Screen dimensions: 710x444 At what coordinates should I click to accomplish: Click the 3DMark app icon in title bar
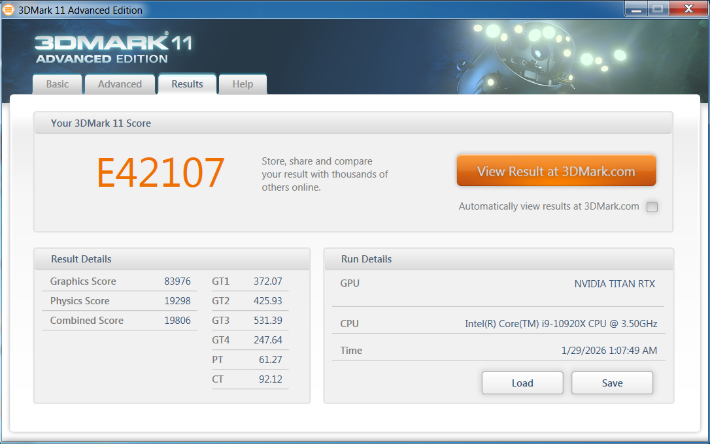pos(9,10)
